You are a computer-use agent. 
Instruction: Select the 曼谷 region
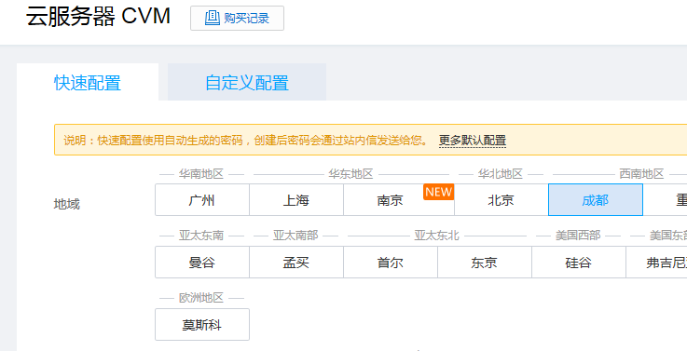tap(202, 263)
